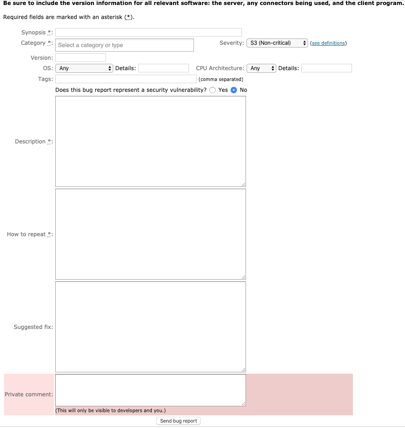The image size is (405, 428).
Task: Click the 'Suggested fix:' label
Action: click(x=34, y=327)
